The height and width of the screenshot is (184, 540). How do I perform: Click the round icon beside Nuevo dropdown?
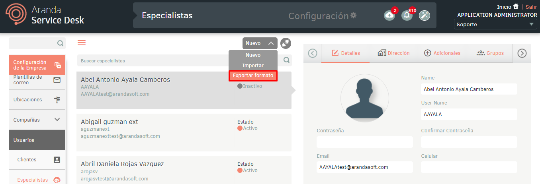(x=286, y=43)
